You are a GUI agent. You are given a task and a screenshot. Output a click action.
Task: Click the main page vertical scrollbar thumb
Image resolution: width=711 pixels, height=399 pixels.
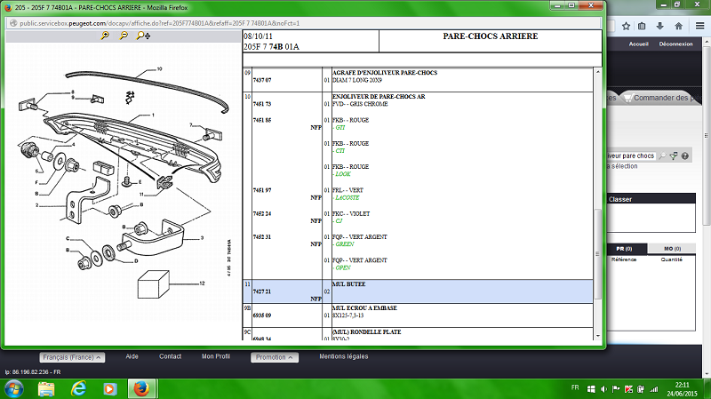[x=707, y=135]
